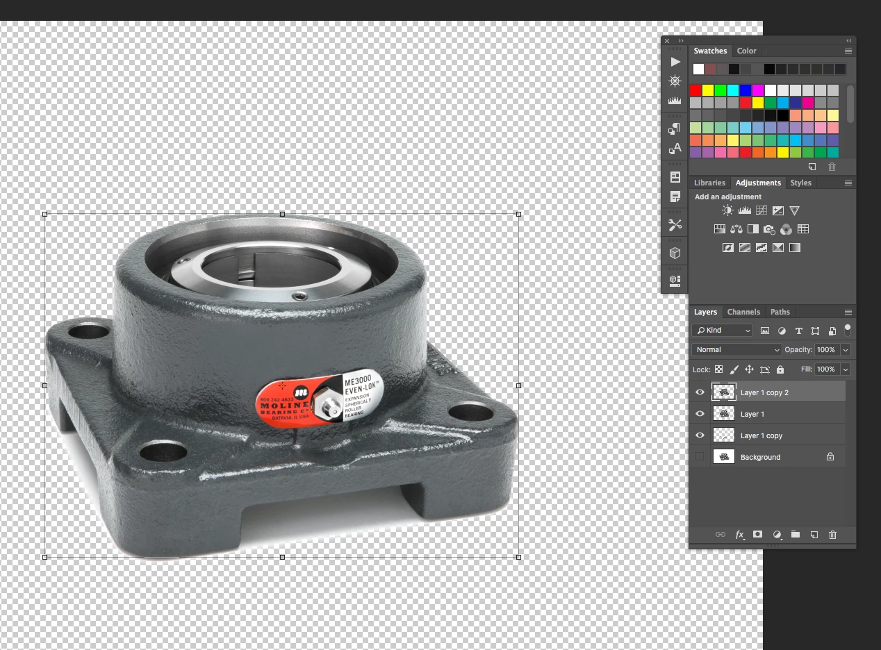Open the Layers panel menu

pos(848,312)
